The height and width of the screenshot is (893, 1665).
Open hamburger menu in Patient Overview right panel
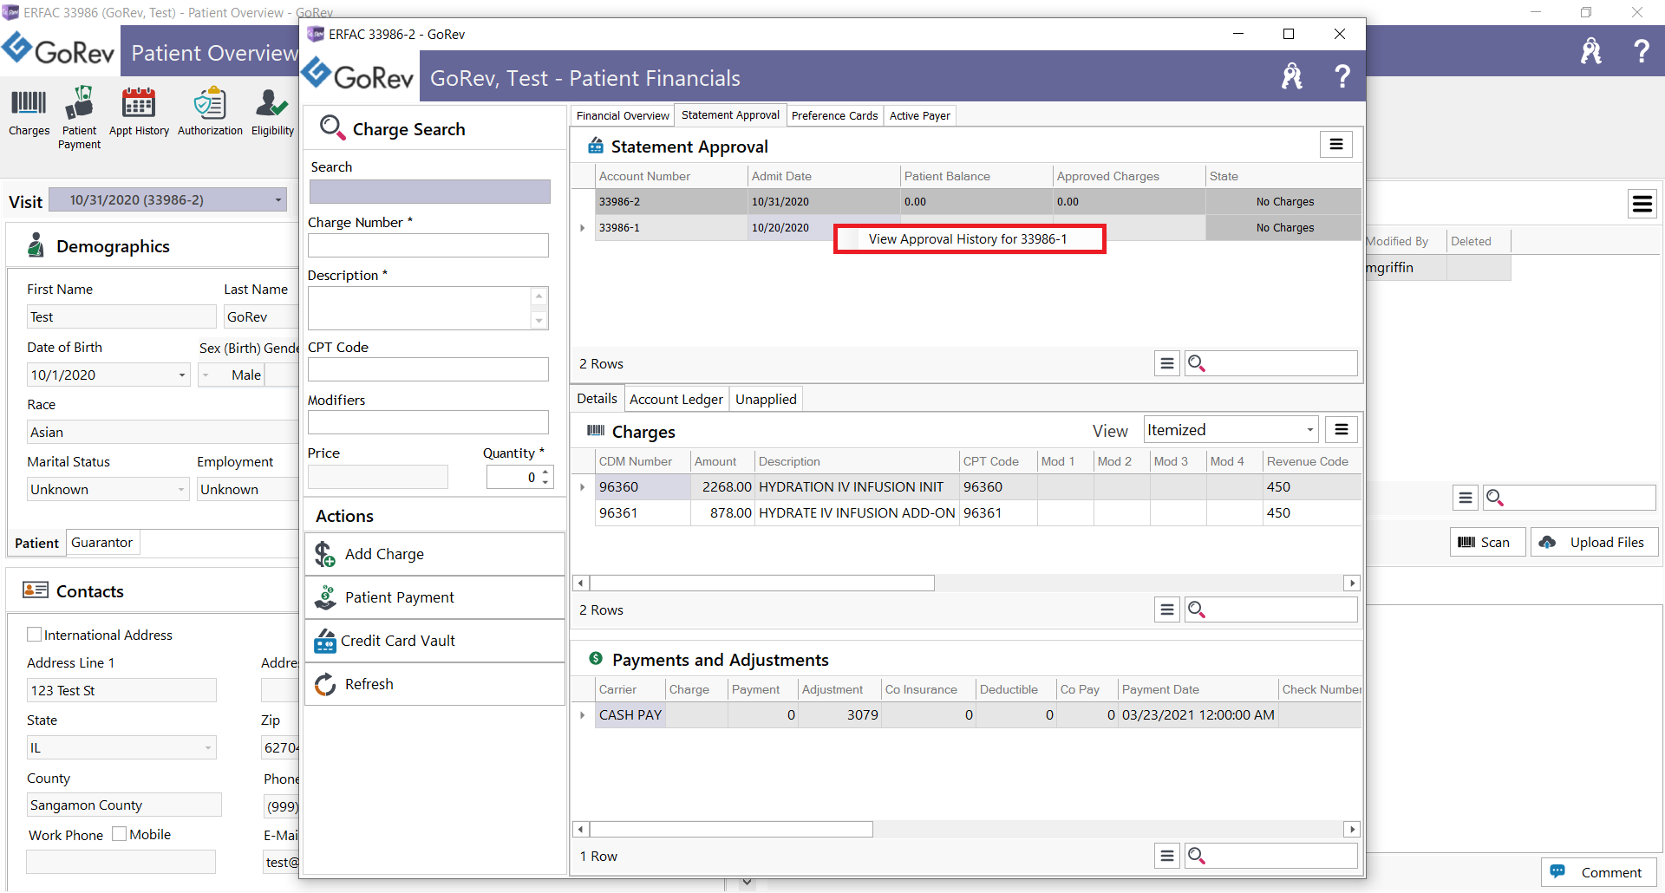(1642, 204)
